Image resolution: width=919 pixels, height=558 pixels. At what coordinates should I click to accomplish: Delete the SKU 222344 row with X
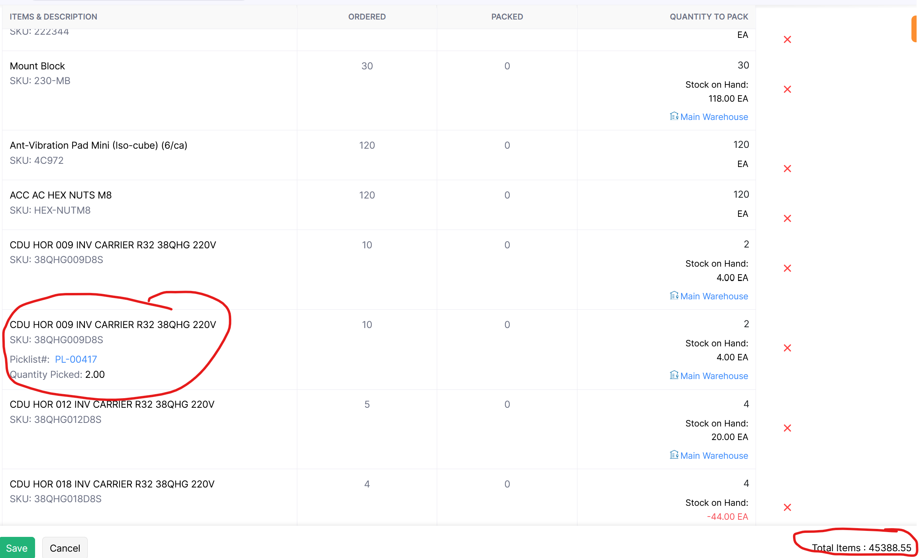[x=787, y=39]
